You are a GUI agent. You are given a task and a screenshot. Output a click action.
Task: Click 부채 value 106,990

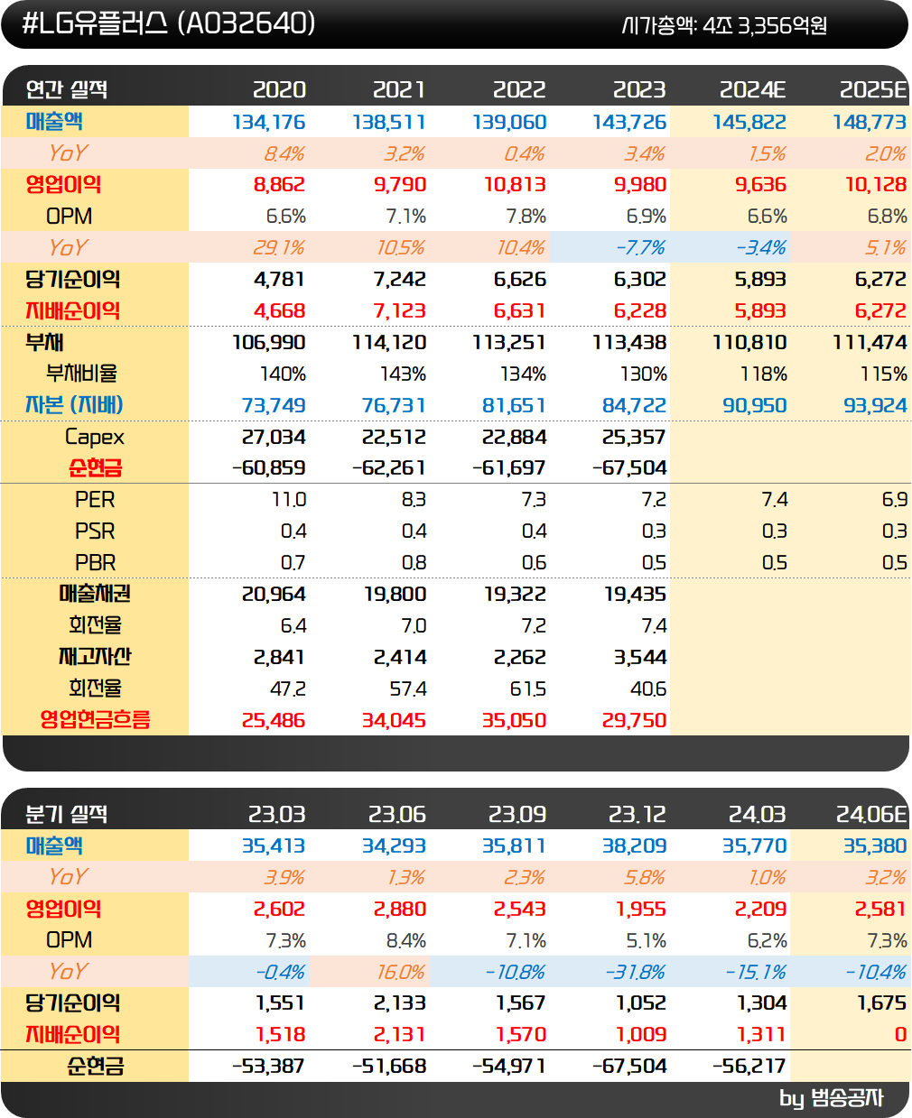[269, 342]
